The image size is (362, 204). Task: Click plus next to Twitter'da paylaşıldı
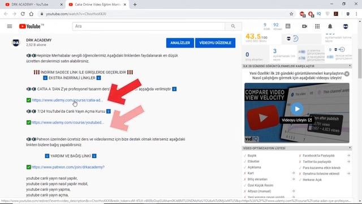pos(348,161)
